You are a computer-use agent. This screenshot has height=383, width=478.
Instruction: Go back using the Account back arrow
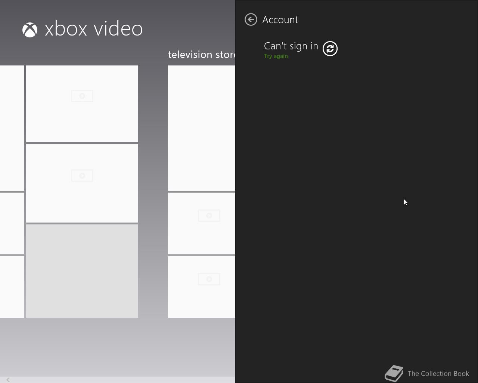coord(251,19)
